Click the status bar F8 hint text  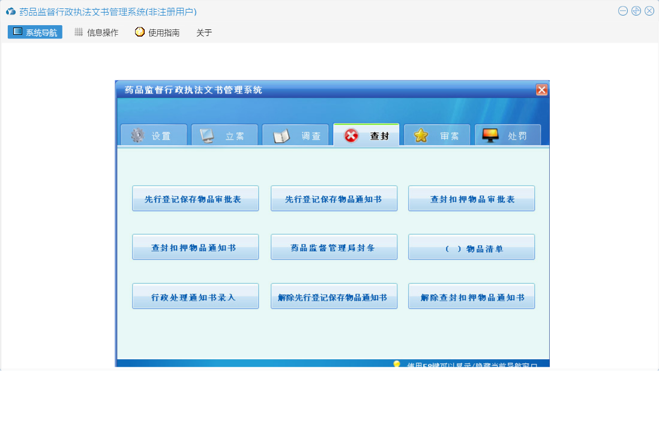click(x=472, y=365)
